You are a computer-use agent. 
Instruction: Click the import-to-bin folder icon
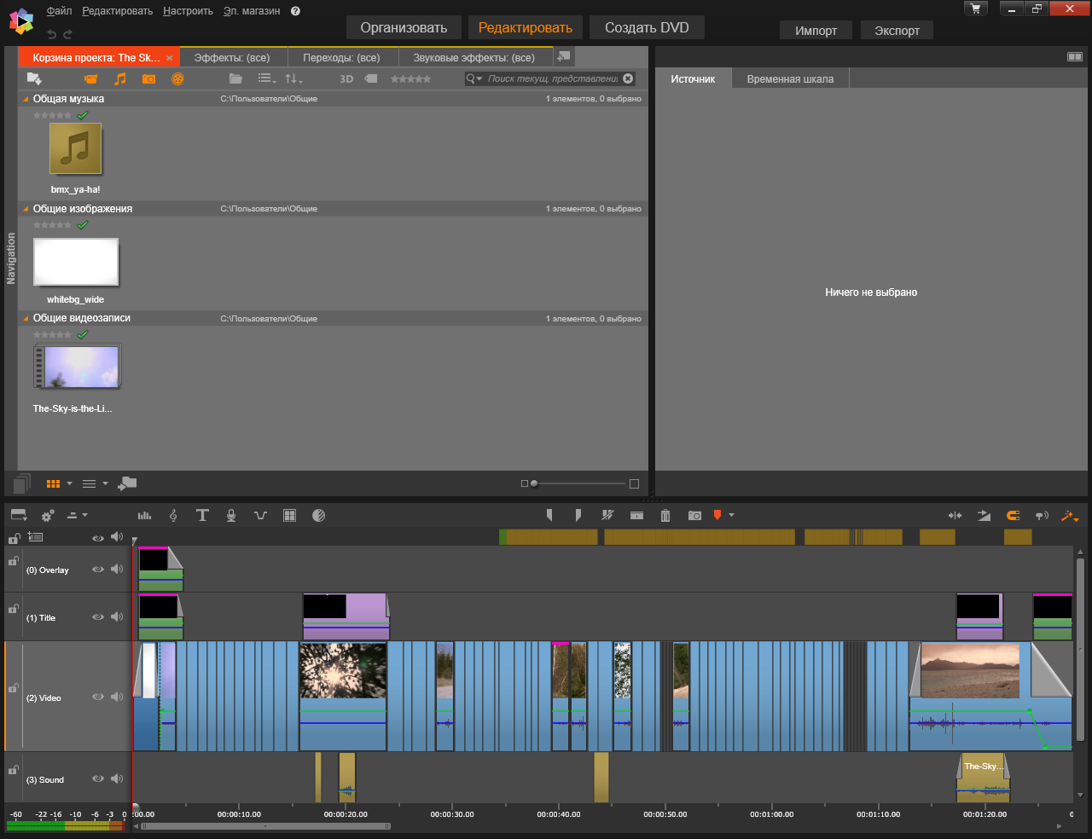coord(34,78)
